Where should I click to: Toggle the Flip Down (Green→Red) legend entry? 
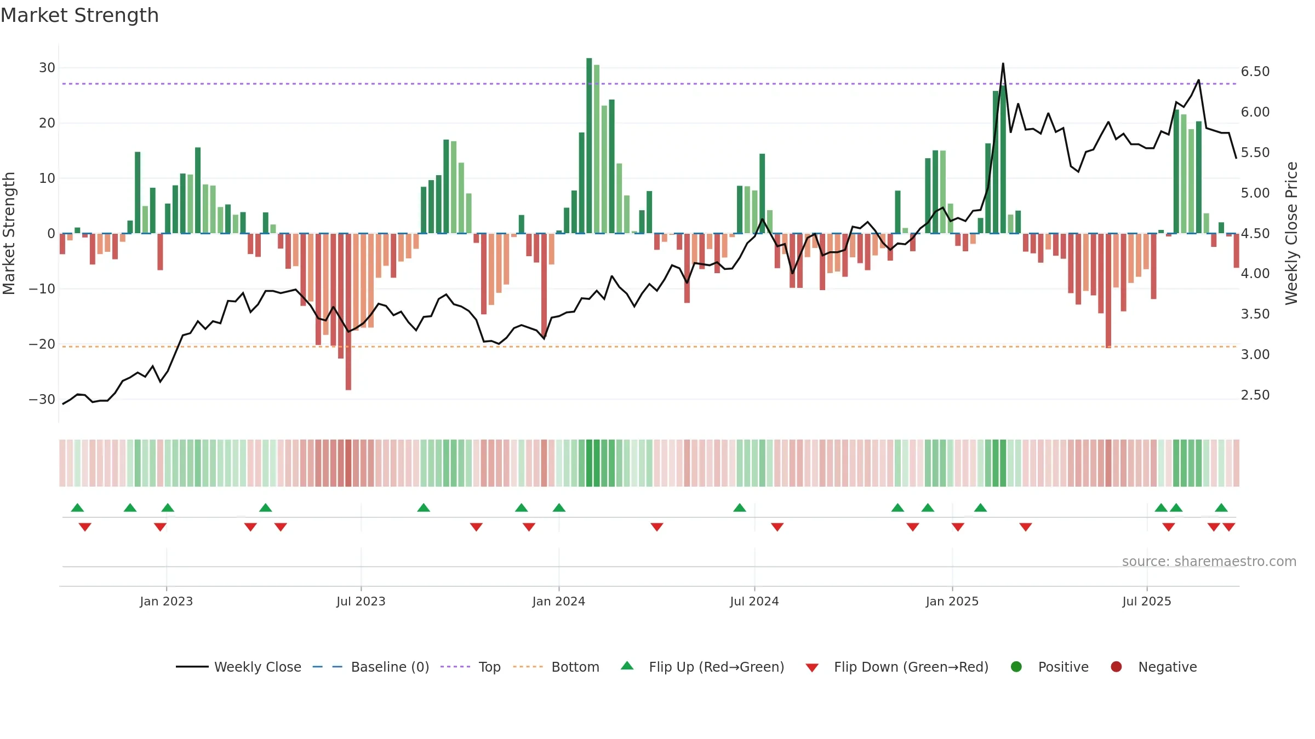(897, 667)
